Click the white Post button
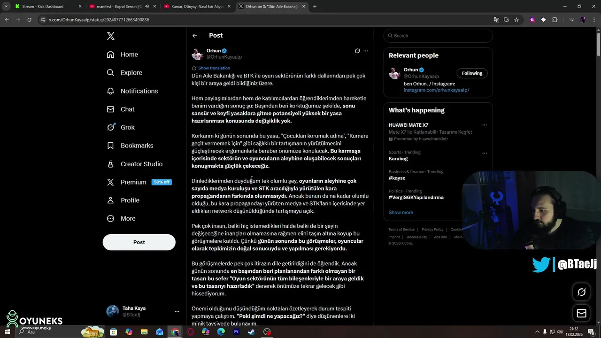The image size is (601, 338). click(x=139, y=242)
